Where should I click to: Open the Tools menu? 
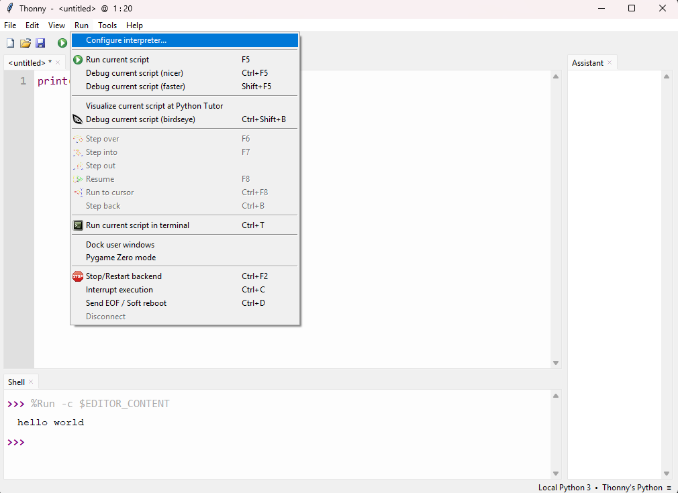tap(107, 25)
